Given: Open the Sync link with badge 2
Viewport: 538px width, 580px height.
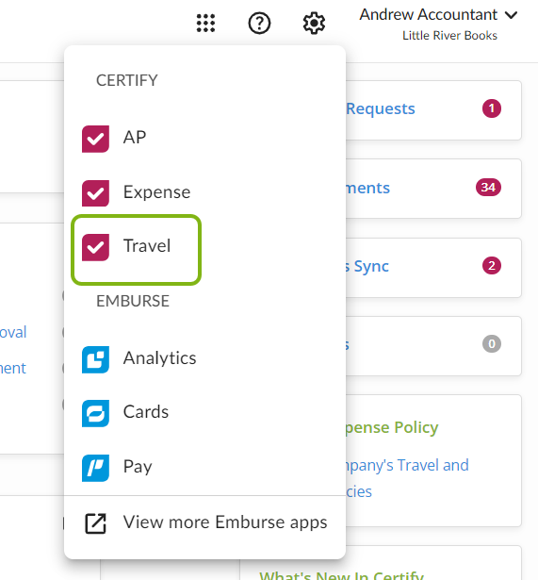Looking at the screenshot, I should tap(367, 266).
